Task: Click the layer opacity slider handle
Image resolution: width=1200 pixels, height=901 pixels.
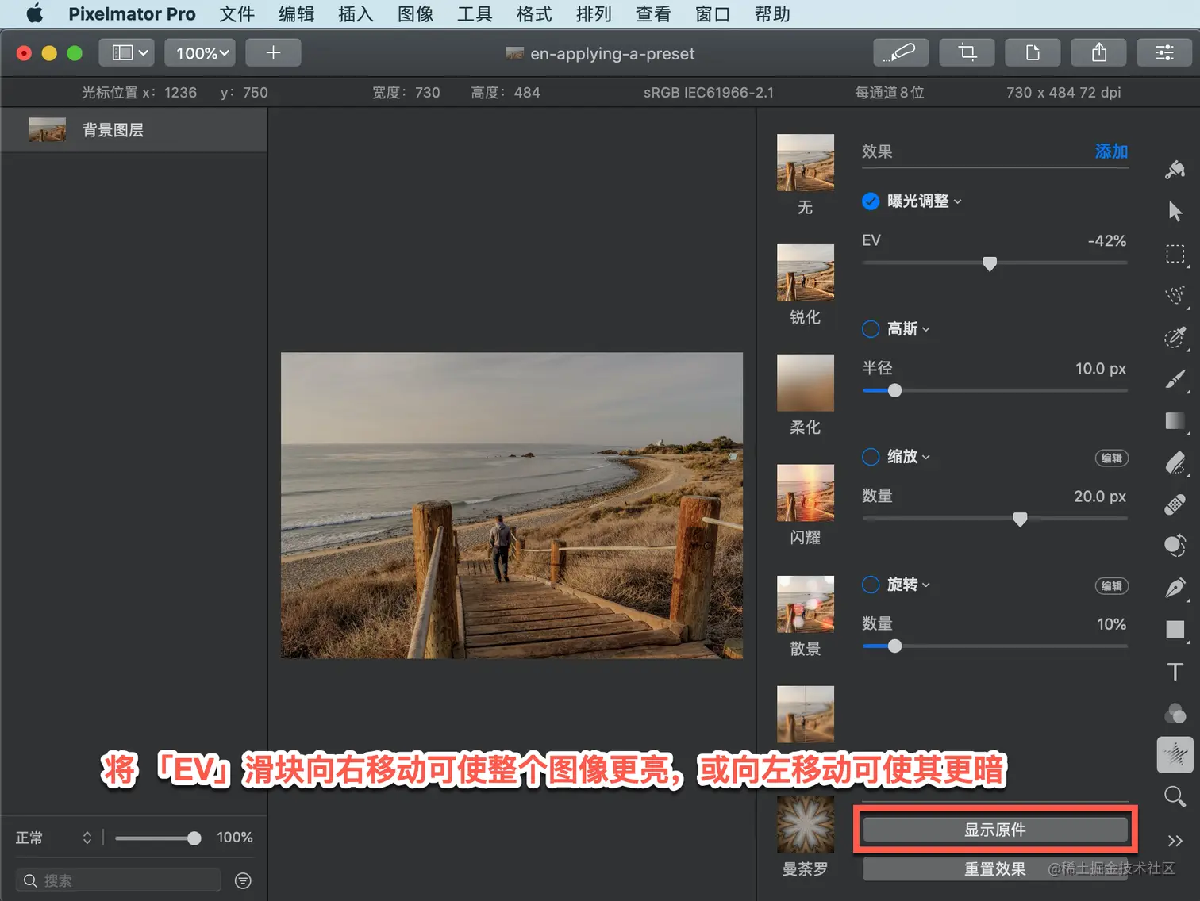Action: coord(194,838)
